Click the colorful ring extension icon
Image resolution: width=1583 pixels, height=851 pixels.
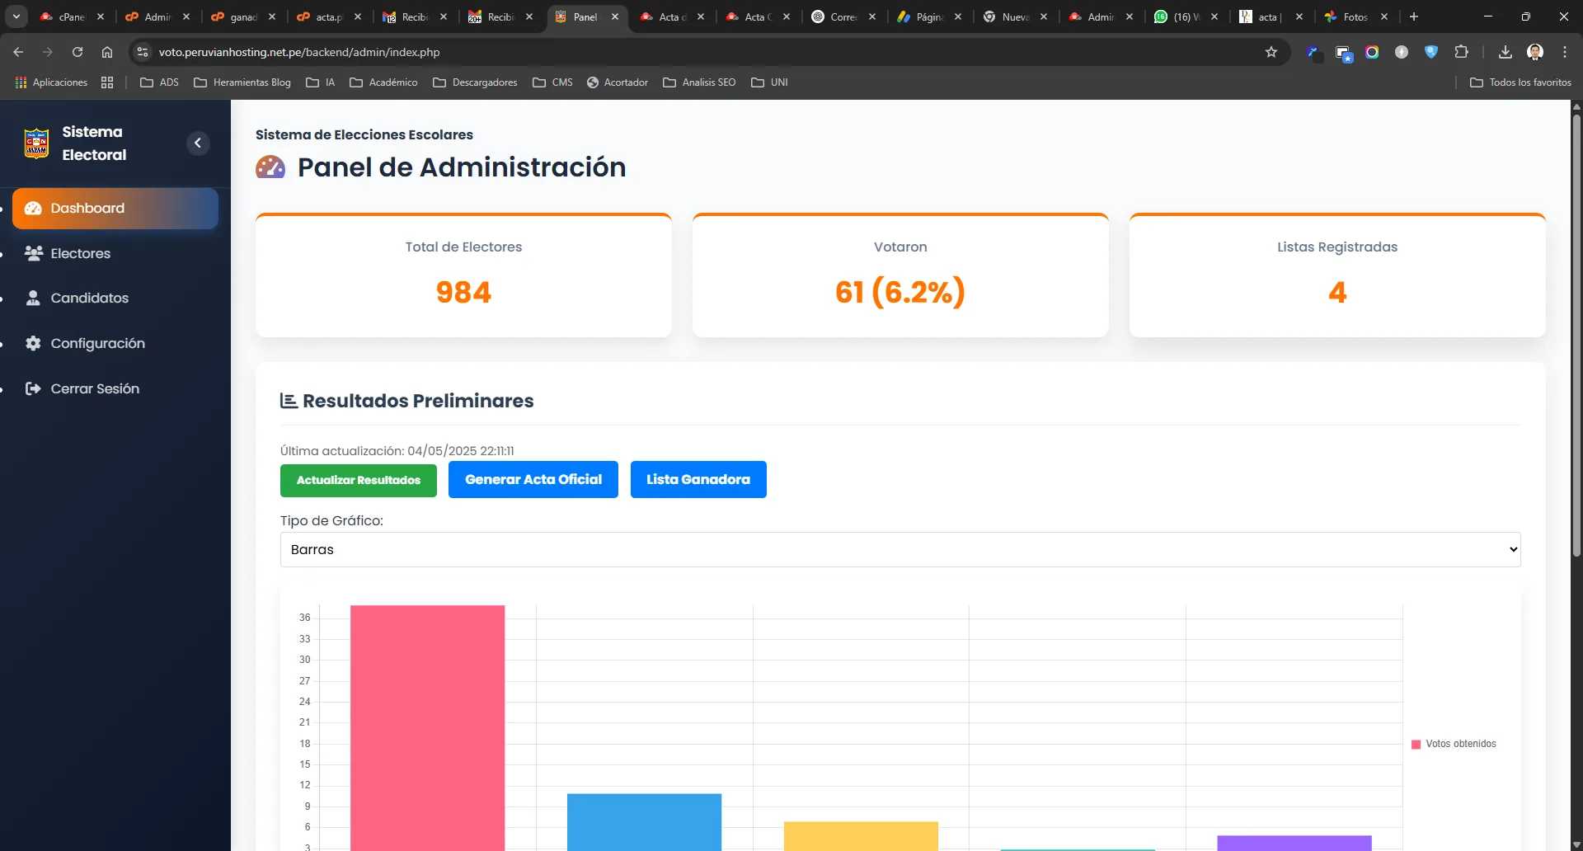(1372, 52)
